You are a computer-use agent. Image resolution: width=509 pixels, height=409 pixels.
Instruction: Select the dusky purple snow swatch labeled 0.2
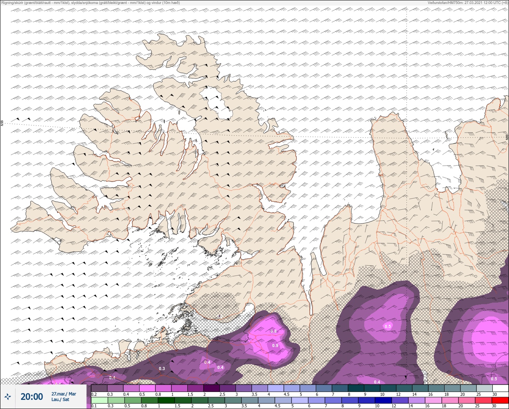pos(99,388)
